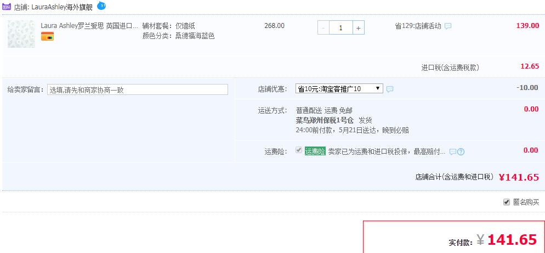Image resolution: width=545 pixels, height=253 pixels.
Task: Click the comment icon beside the coupon dropdown
Action: (x=390, y=89)
